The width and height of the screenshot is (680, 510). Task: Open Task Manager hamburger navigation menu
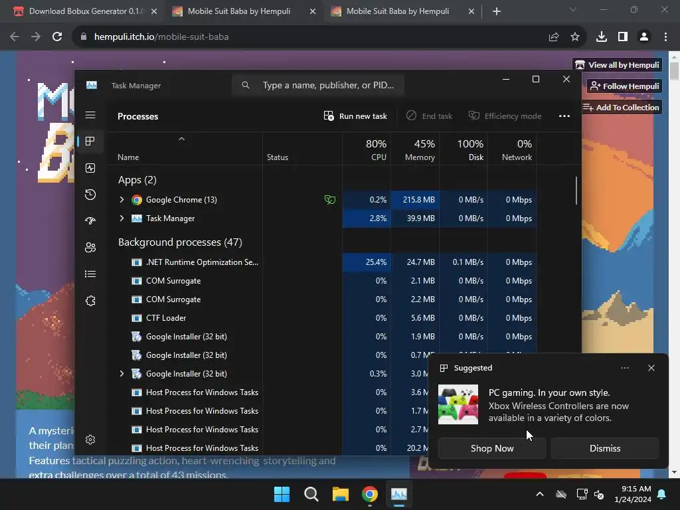tap(90, 115)
